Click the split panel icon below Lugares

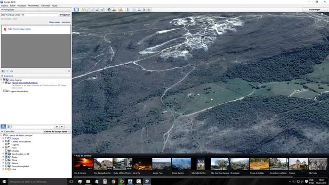click(x=8, y=126)
